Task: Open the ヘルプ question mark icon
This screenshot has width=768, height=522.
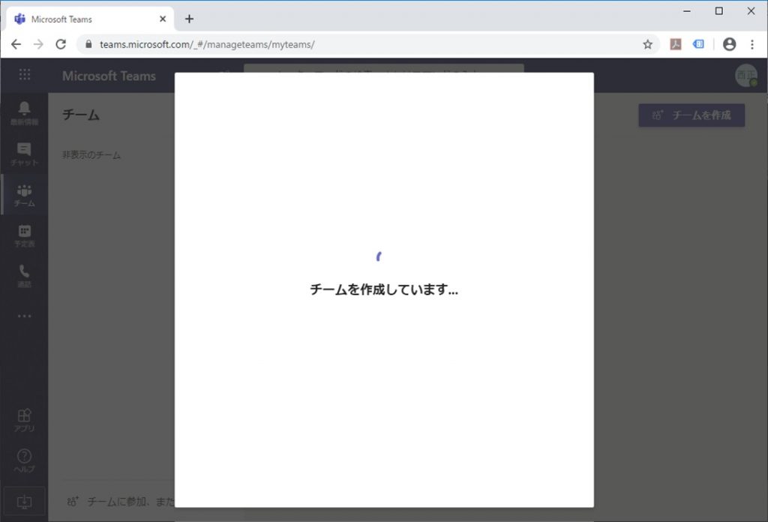Action: click(x=24, y=460)
